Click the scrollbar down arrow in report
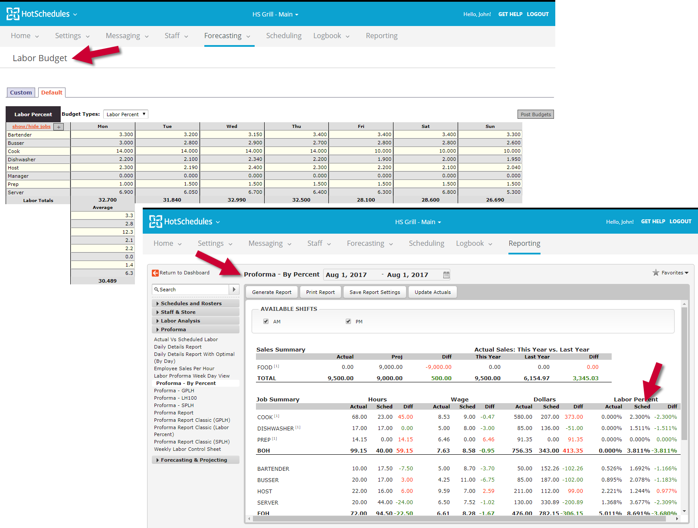698x528 pixels. (x=684, y=512)
